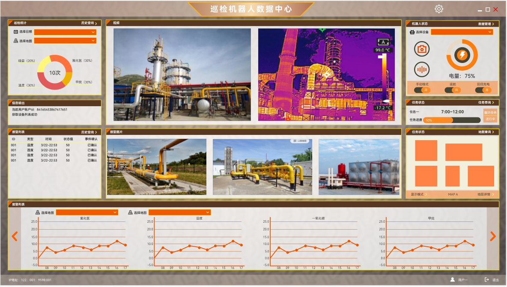Click the camera snapshot icon

coord(422,49)
